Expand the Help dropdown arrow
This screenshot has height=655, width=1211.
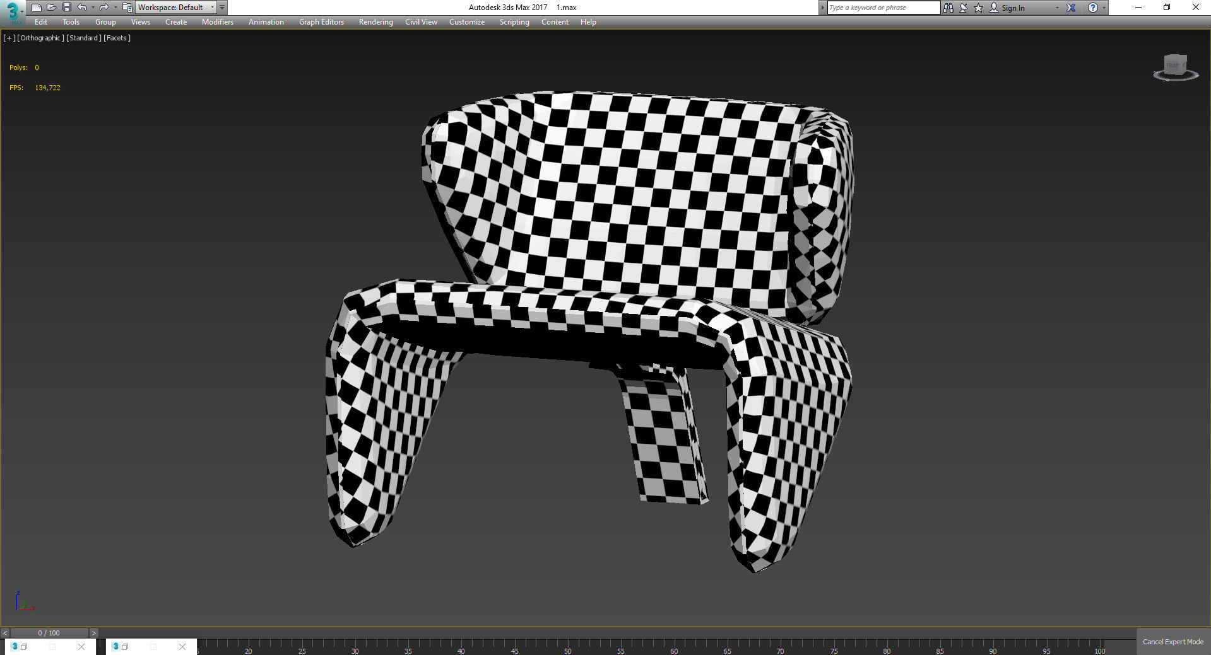[1104, 8]
